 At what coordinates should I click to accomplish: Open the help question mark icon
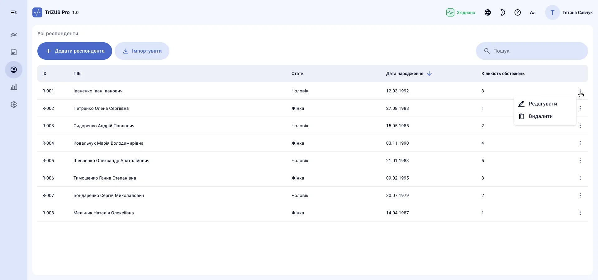point(518,12)
